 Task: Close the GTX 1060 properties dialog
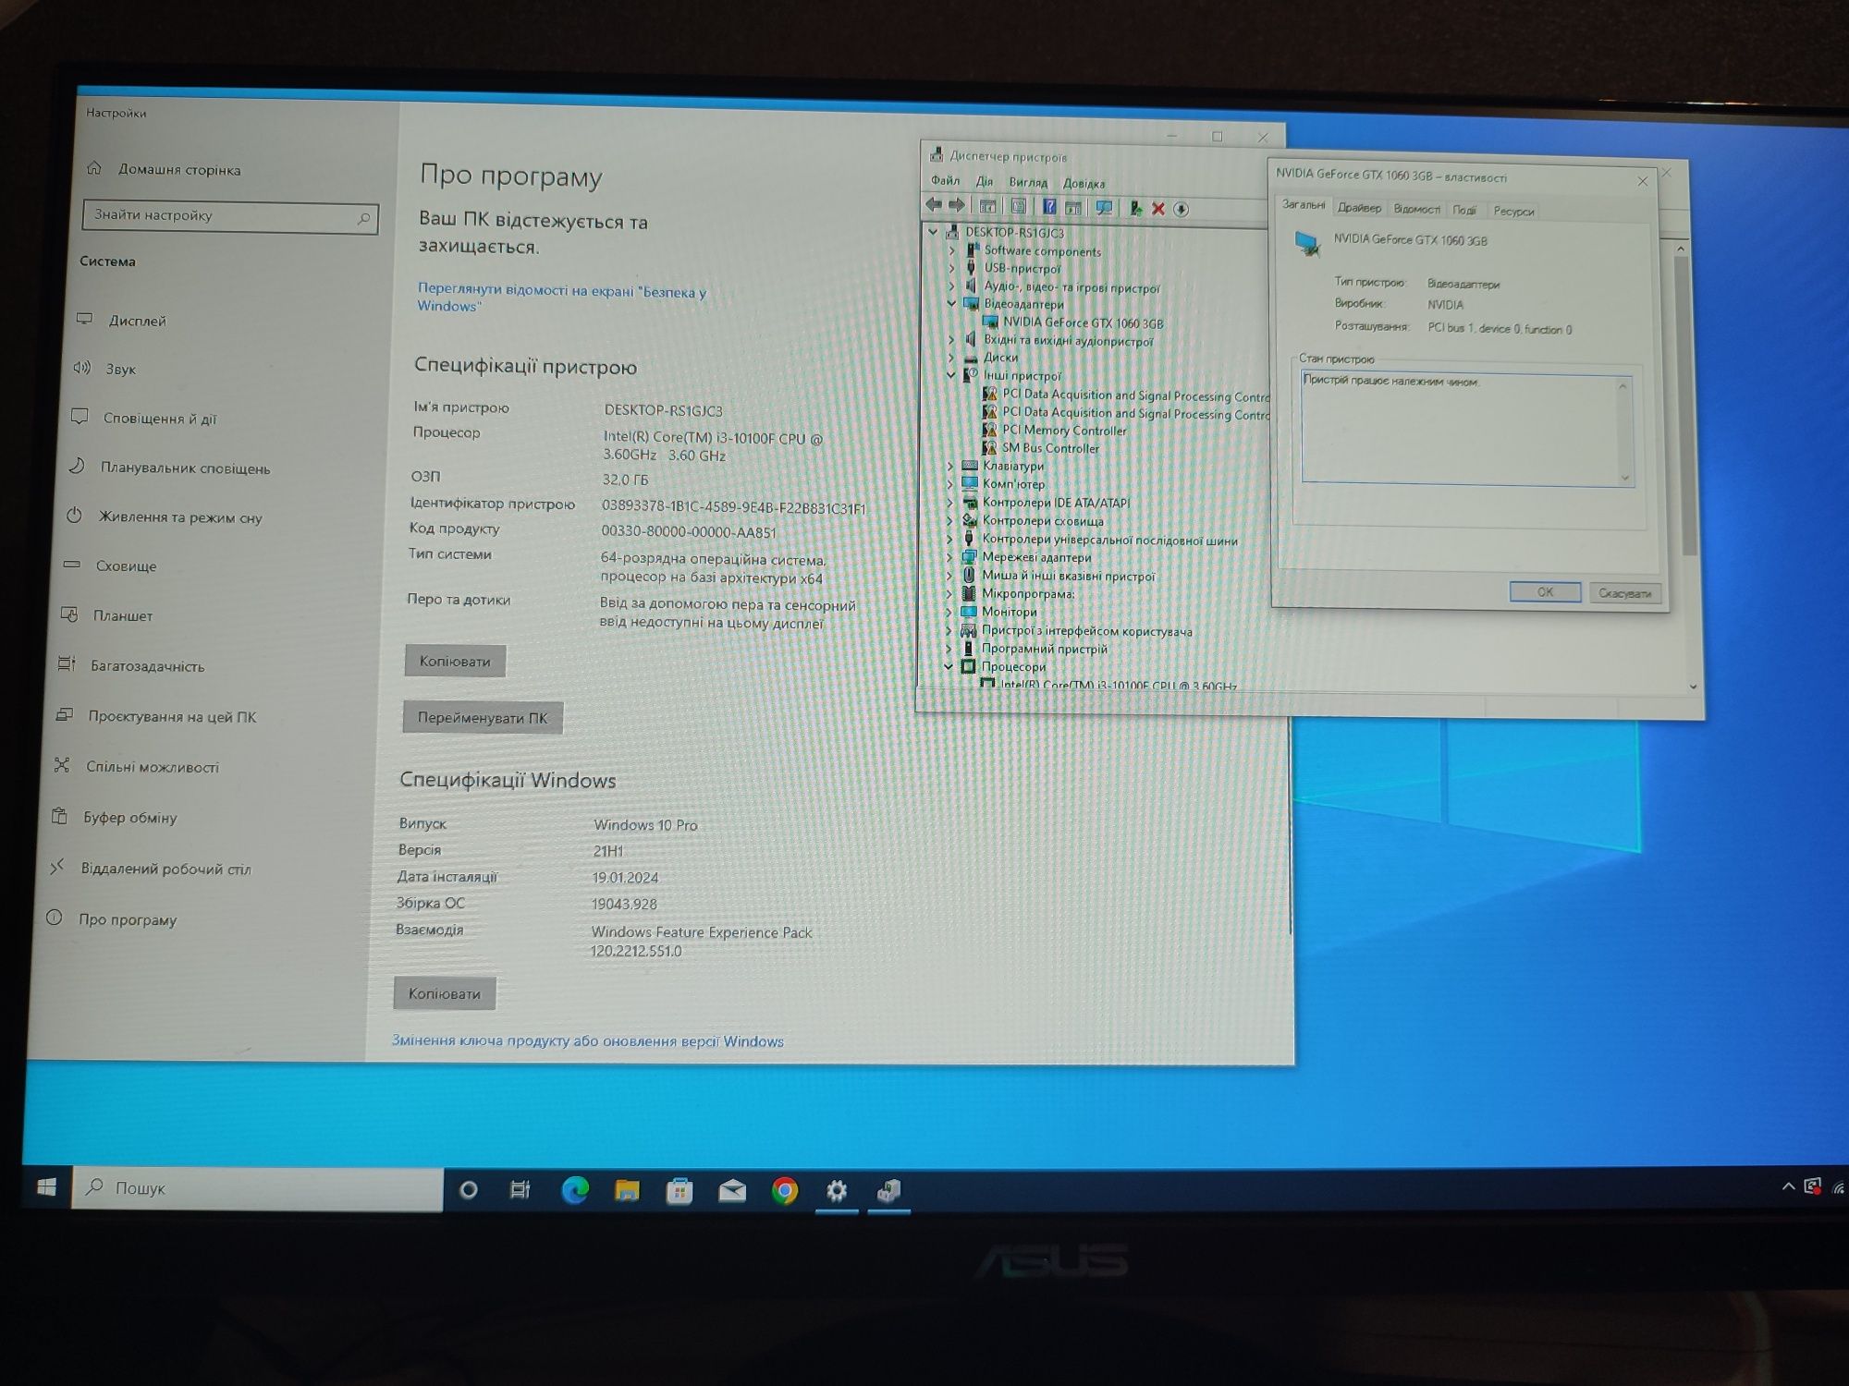(1643, 181)
